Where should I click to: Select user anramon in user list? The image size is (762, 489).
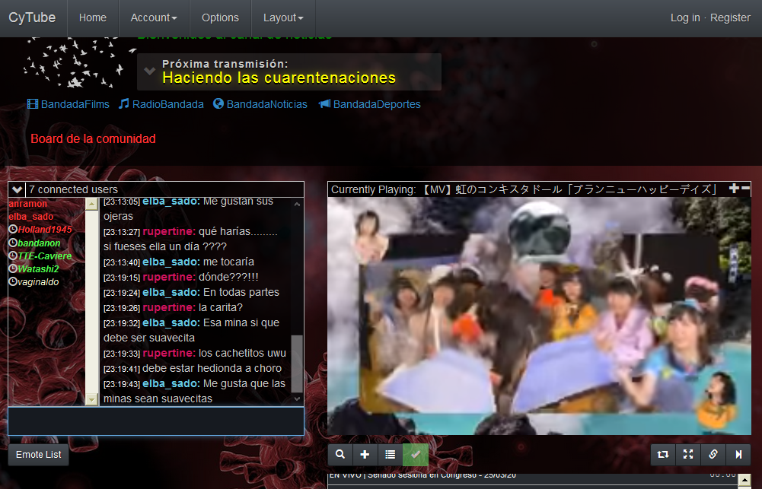click(x=27, y=204)
